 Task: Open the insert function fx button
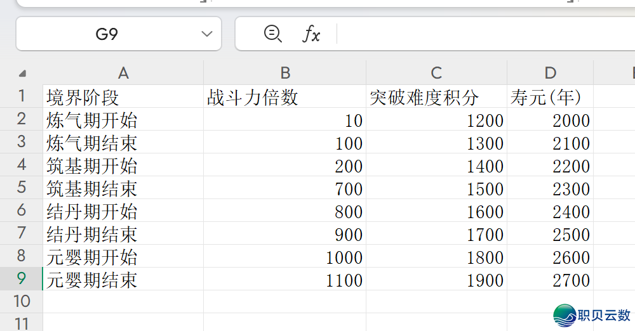(311, 34)
